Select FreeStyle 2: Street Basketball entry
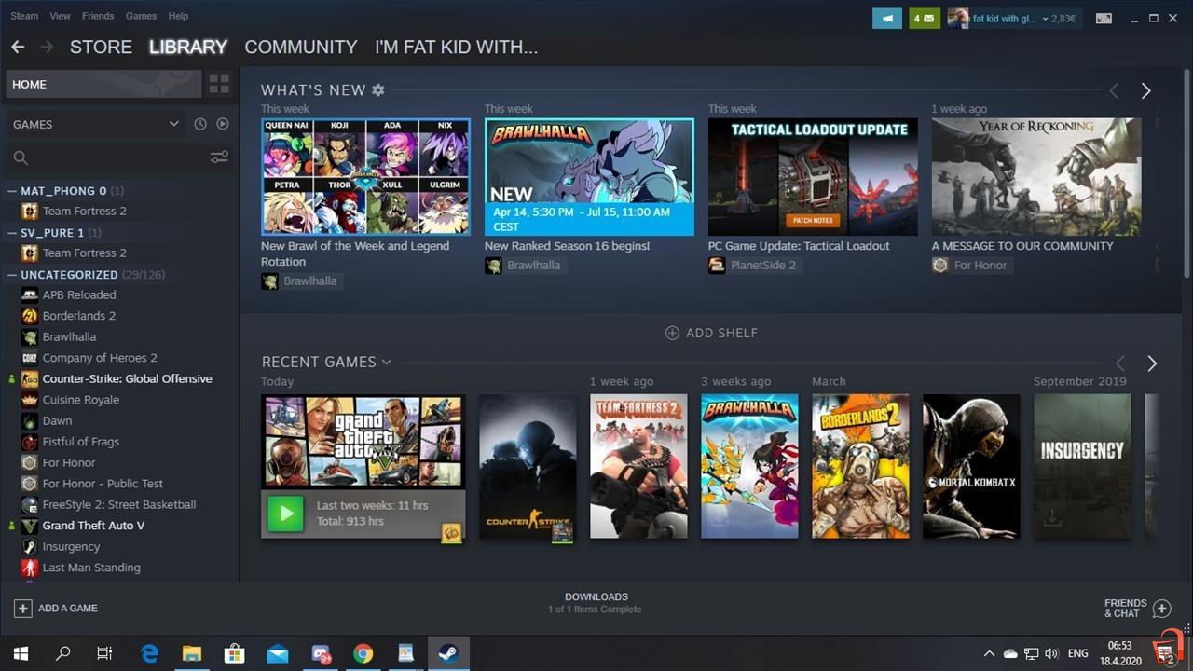The image size is (1193, 671). (x=119, y=504)
